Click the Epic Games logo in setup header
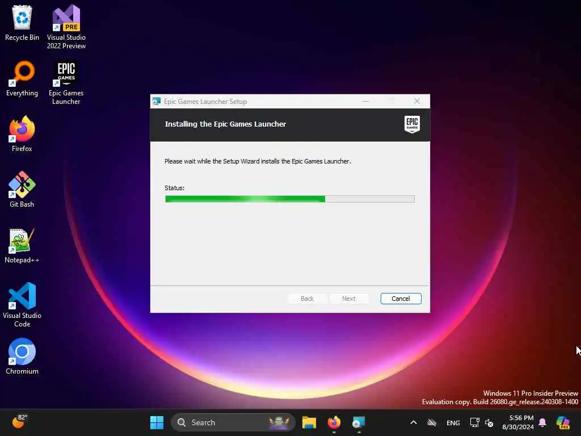This screenshot has width=581, height=436. pos(412,124)
